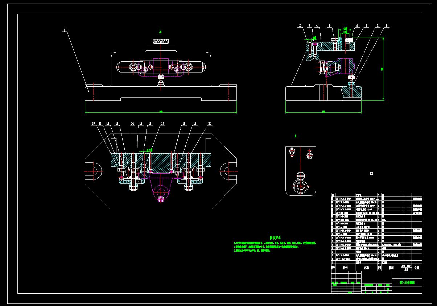Select callout number 7 in the side view
Screen dimensions: 437x306
(367, 26)
